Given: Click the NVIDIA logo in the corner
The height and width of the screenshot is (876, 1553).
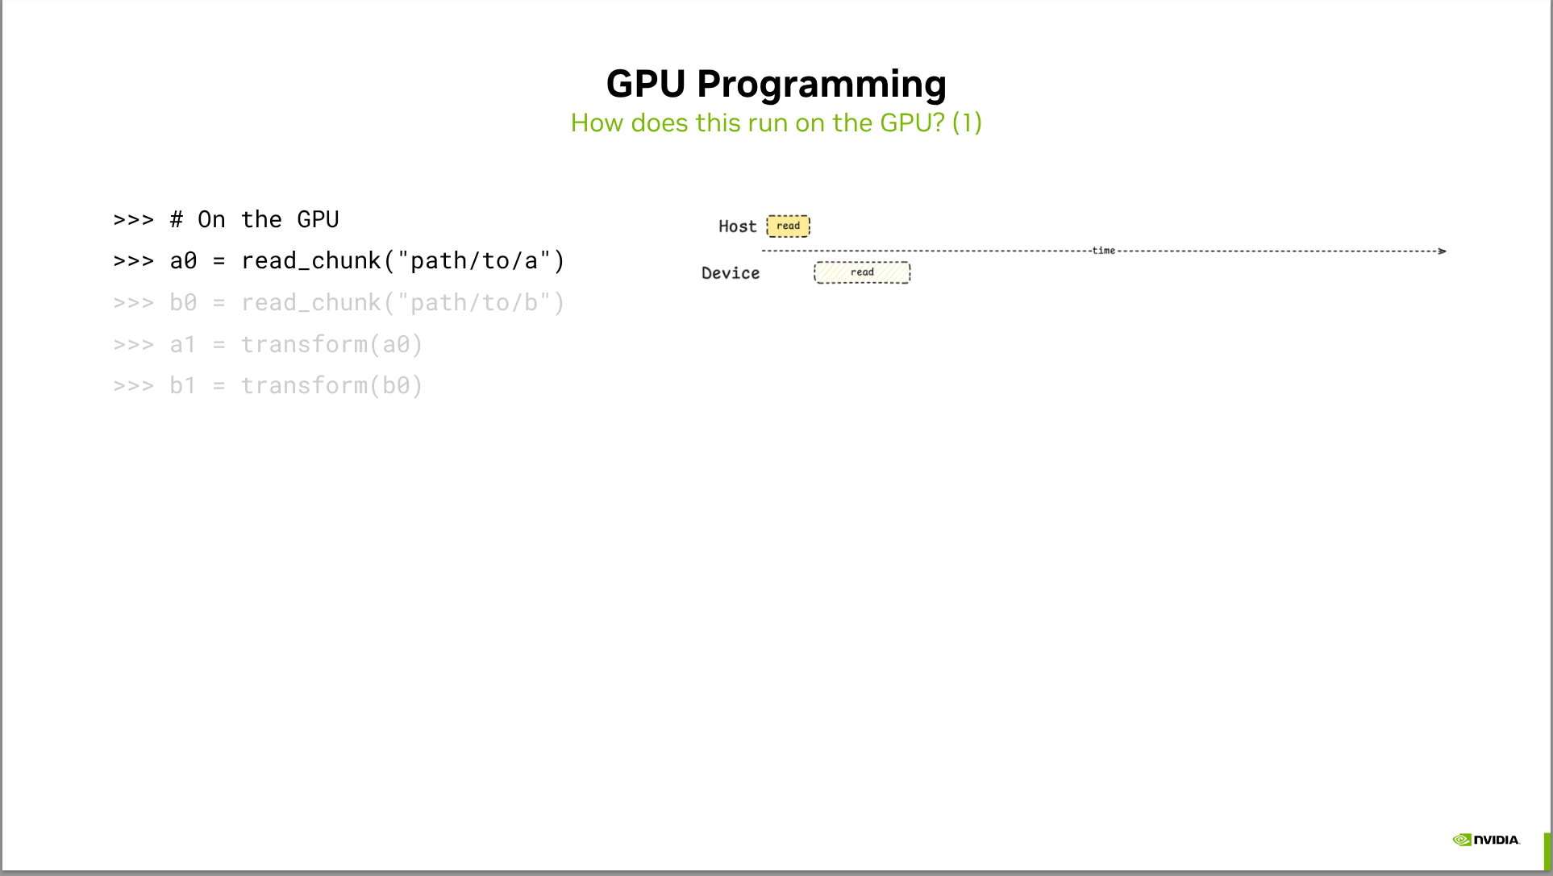Looking at the screenshot, I should coord(1486,840).
